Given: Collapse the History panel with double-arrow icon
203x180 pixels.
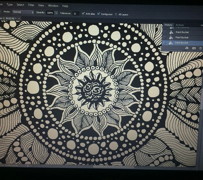Looking at the screenshot, I should (x=202, y=25).
